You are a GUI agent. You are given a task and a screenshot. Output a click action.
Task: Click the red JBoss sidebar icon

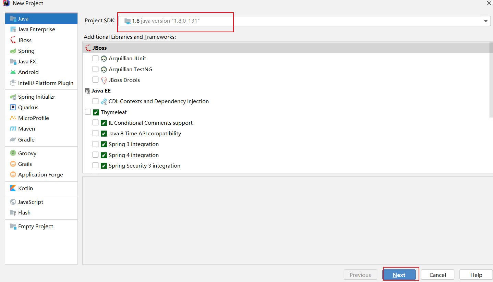pos(13,40)
